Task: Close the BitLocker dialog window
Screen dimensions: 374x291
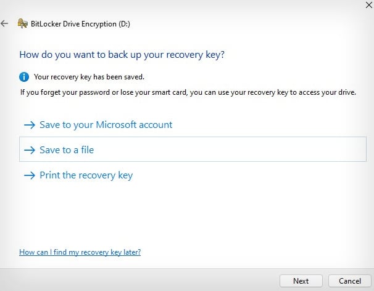Action: tap(368, 5)
